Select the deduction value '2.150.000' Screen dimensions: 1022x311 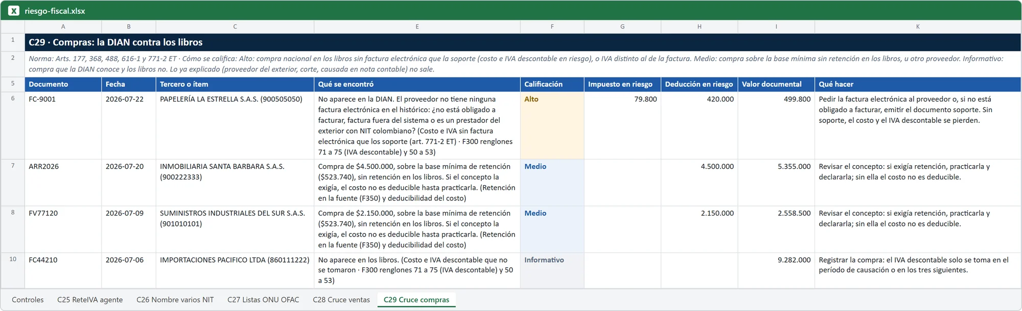[x=699, y=229]
